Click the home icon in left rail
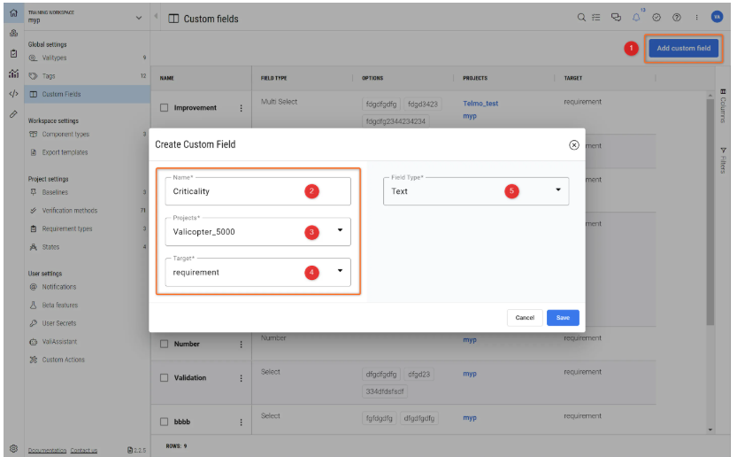 [13, 12]
